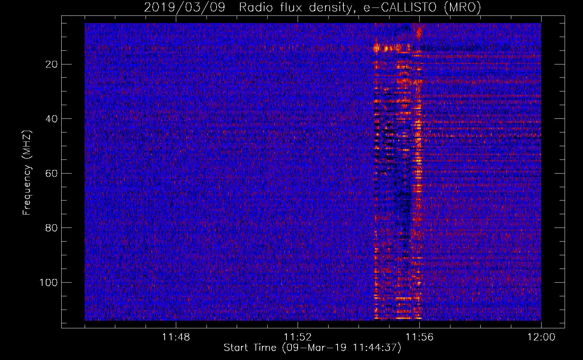583x360 pixels.
Task: Click the 'Start Time (09-Mar-19 11:44:37)' label
Action: click(312, 348)
